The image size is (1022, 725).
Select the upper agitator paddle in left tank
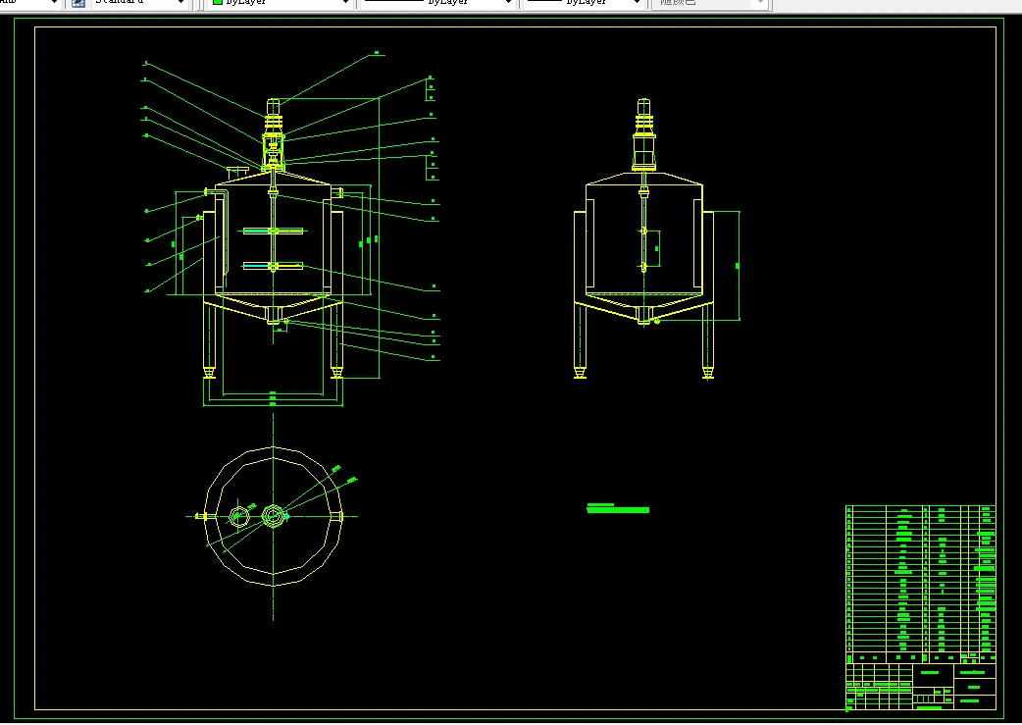[x=273, y=231]
